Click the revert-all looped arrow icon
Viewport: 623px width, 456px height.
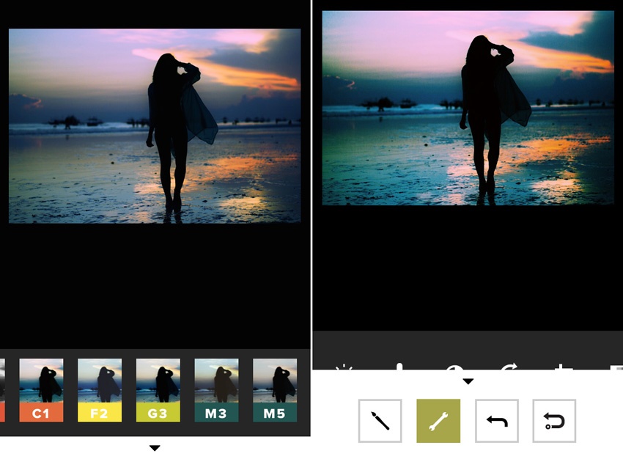click(x=554, y=421)
